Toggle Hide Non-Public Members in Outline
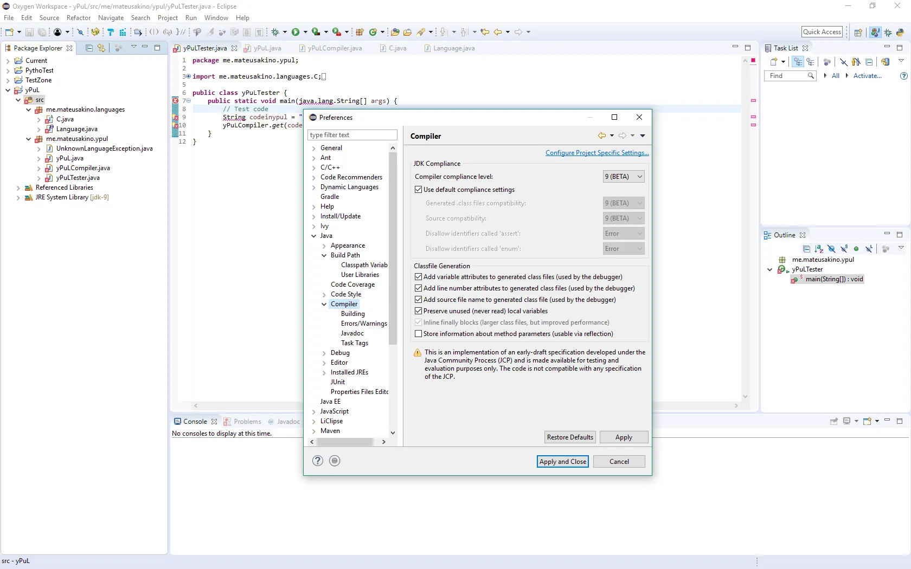Screen dimensions: 911x569 tap(856, 249)
